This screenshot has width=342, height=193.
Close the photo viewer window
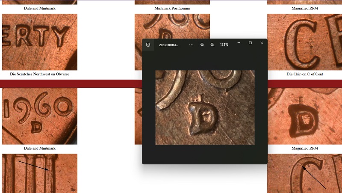click(x=262, y=43)
